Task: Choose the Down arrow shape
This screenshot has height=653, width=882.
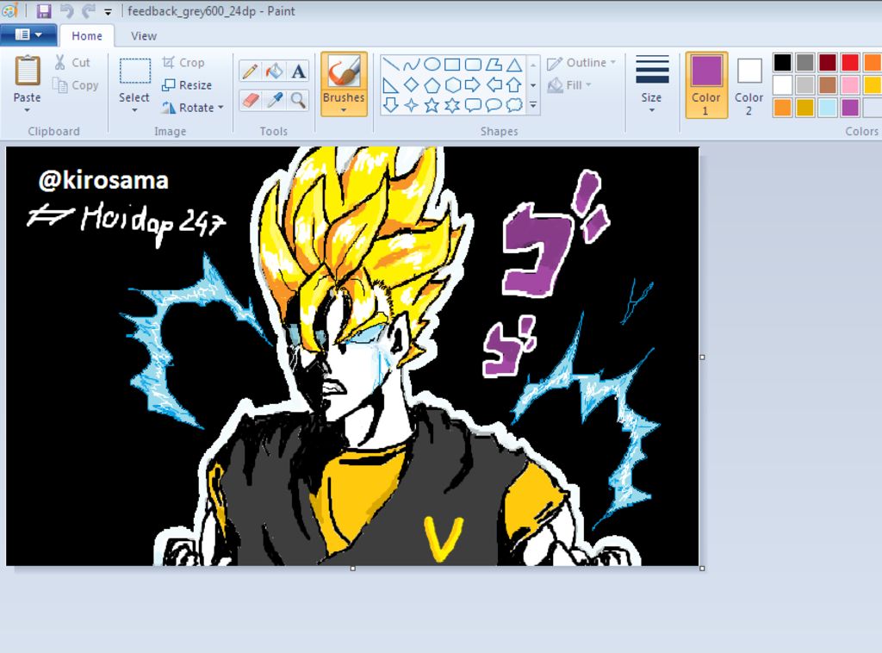Action: pos(391,105)
